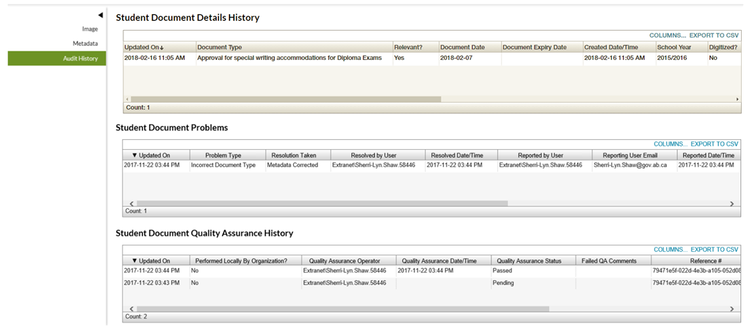This screenshot has height=326, width=751.
Task: Open Columns for Student Document Details History
Action: click(x=668, y=35)
